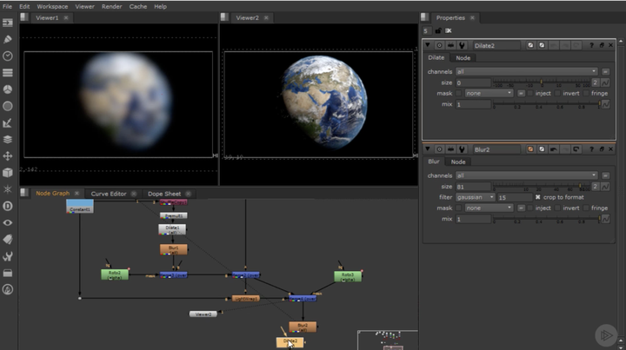Open the Node tab in Dilate2
The image size is (626, 350).
point(463,58)
